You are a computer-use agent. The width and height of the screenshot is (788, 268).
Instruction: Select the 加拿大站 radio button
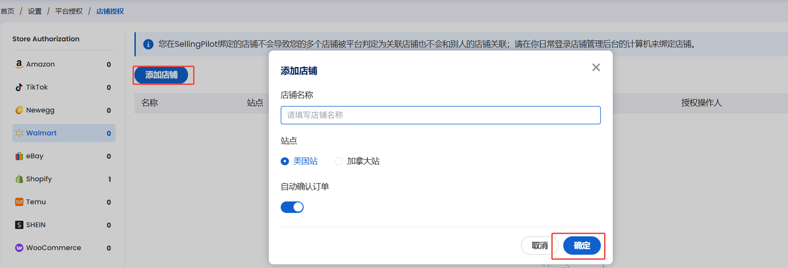339,161
